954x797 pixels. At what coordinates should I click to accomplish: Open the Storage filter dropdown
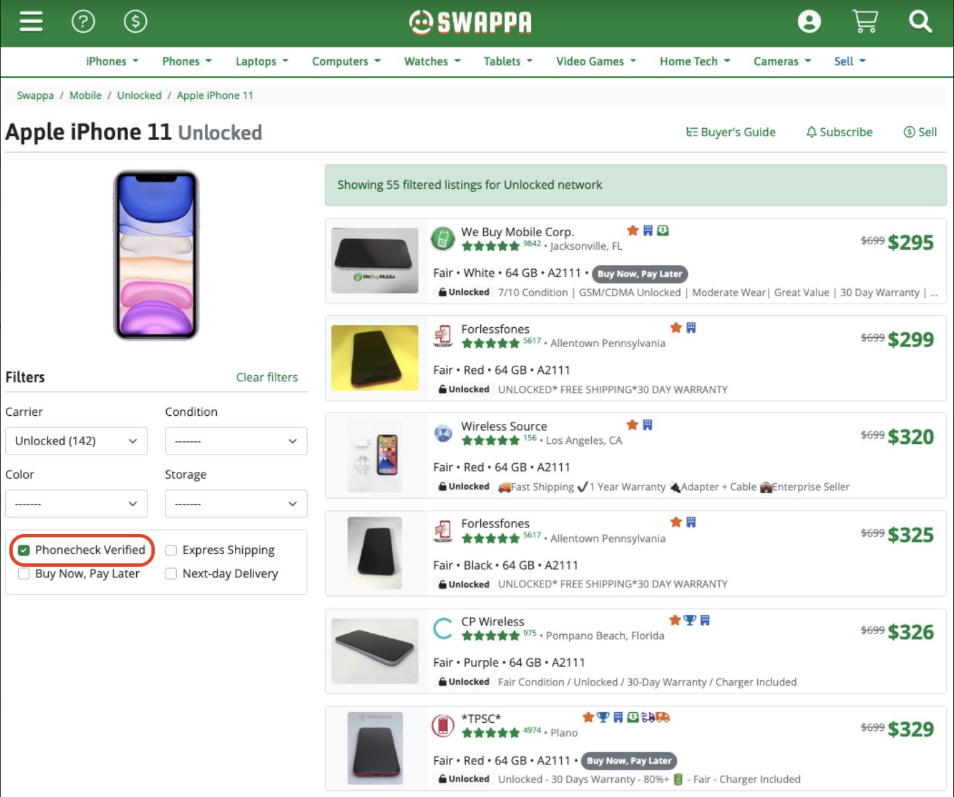click(235, 504)
